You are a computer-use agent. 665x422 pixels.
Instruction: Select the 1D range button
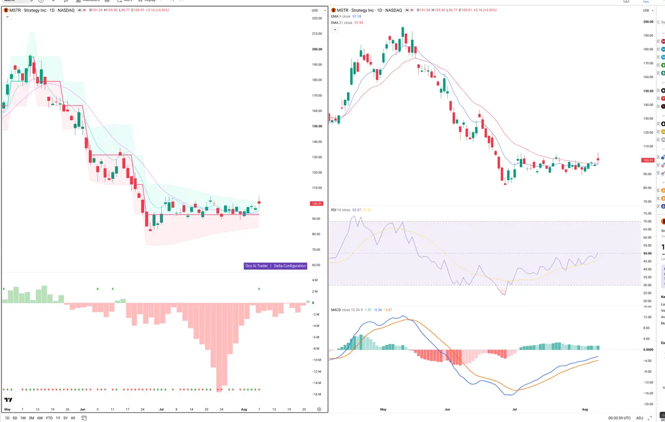[x=7, y=418]
